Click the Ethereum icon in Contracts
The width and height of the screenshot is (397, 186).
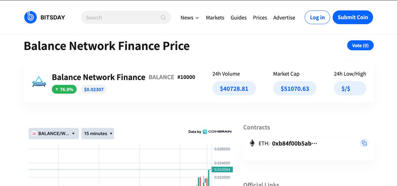[252, 143]
